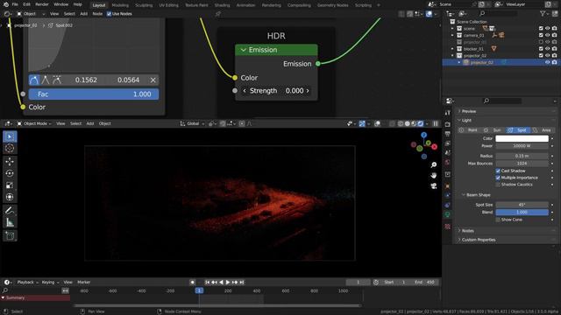
Task: Click the Power 10000 W field
Action: pos(522,146)
